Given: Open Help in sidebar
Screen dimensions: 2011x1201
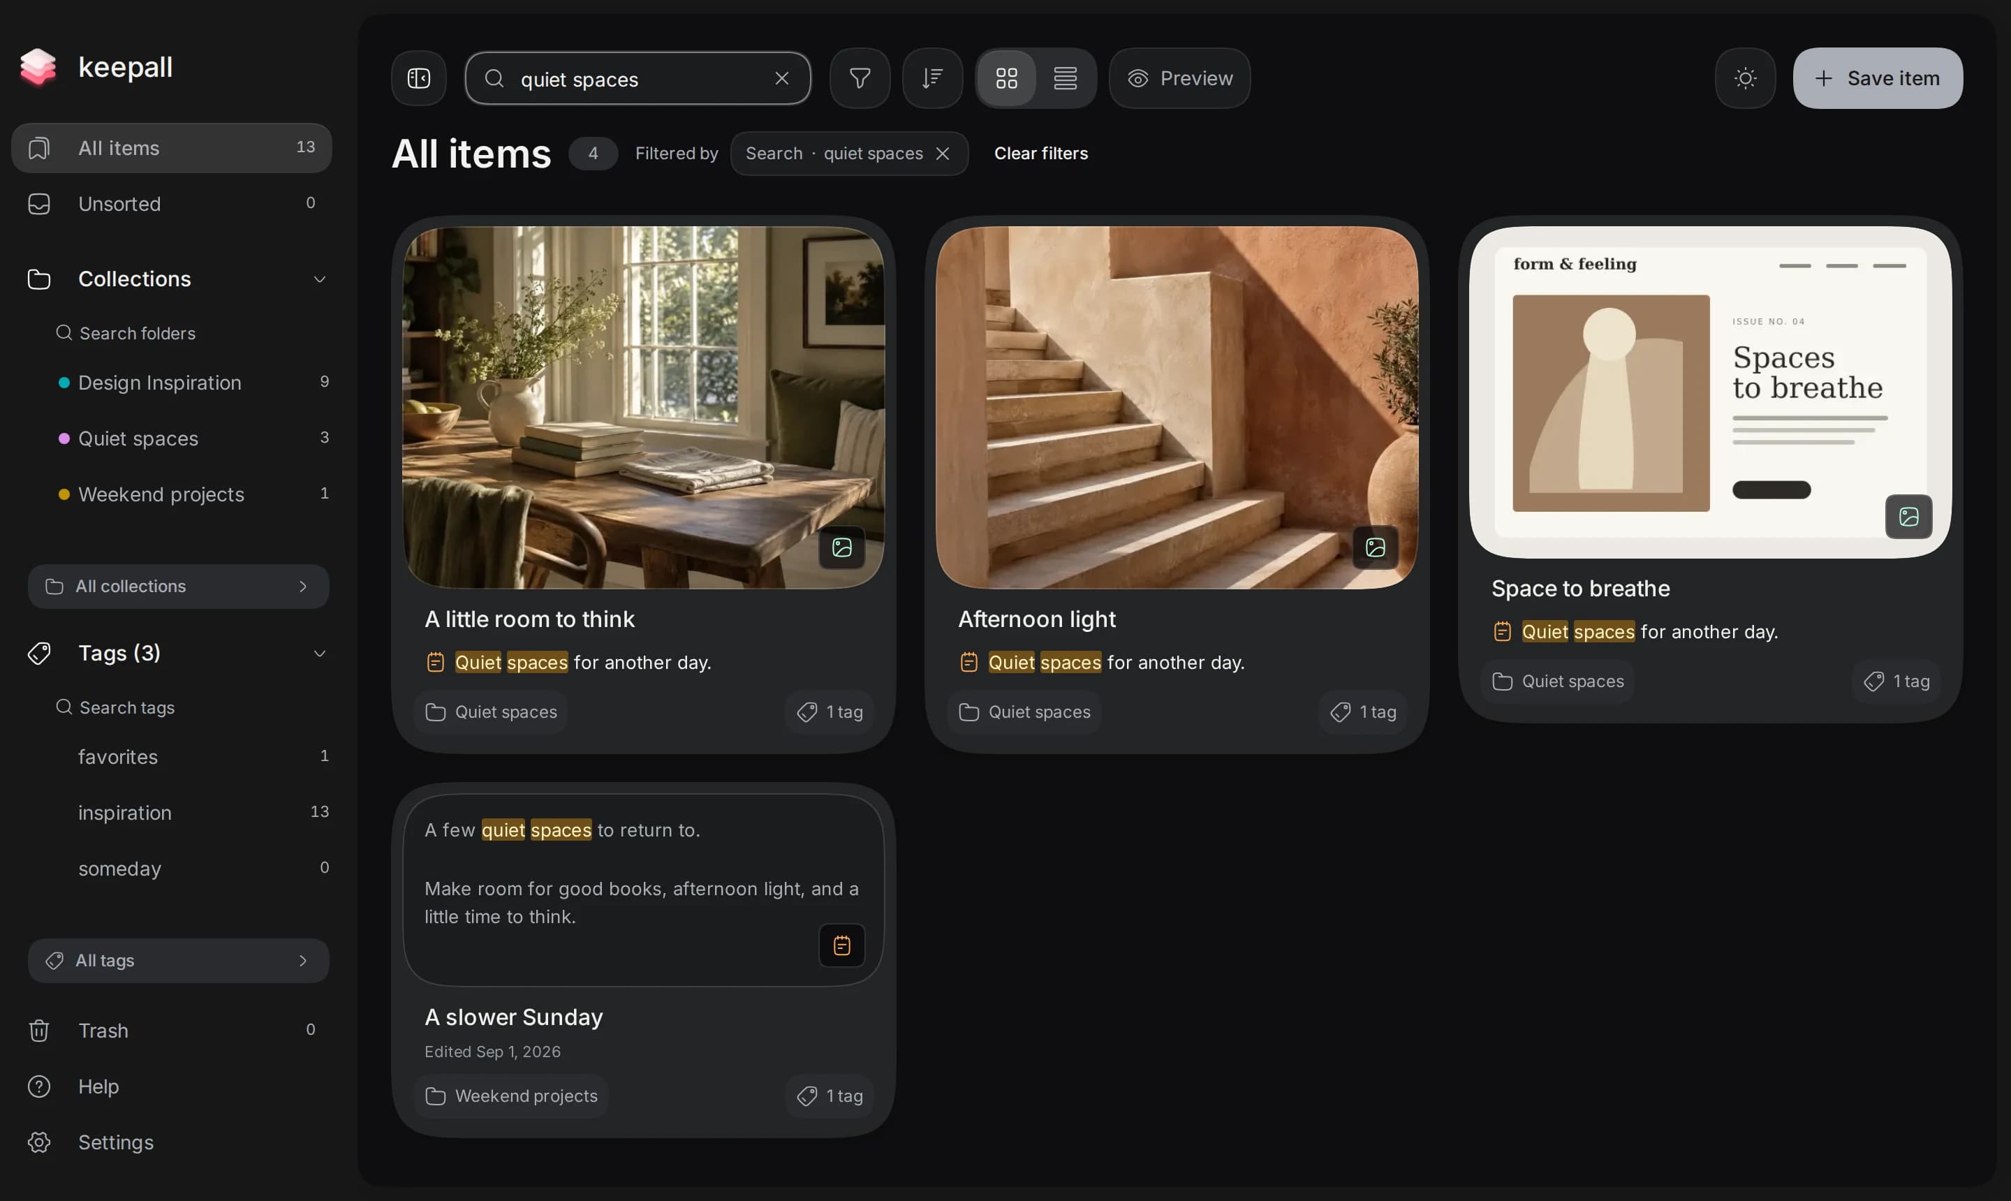Looking at the screenshot, I should point(172,1086).
